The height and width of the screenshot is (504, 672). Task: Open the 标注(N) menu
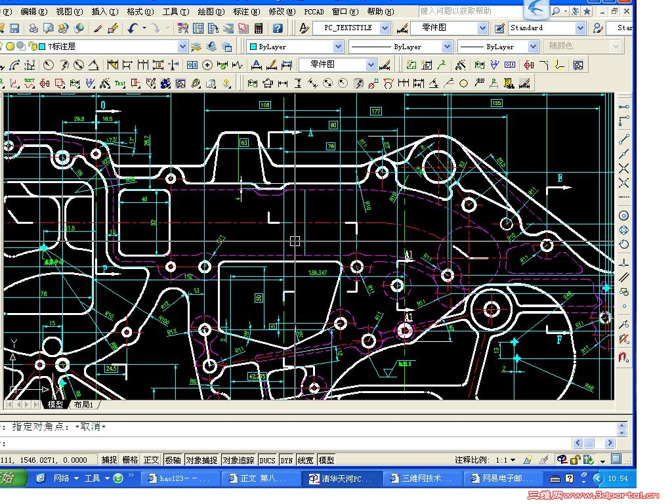[247, 12]
